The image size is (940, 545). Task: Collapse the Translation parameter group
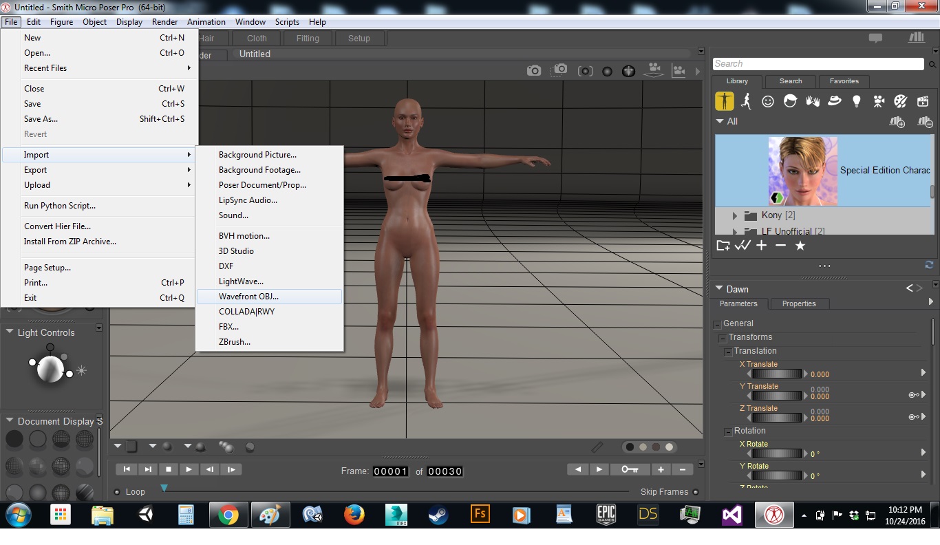[x=728, y=352]
